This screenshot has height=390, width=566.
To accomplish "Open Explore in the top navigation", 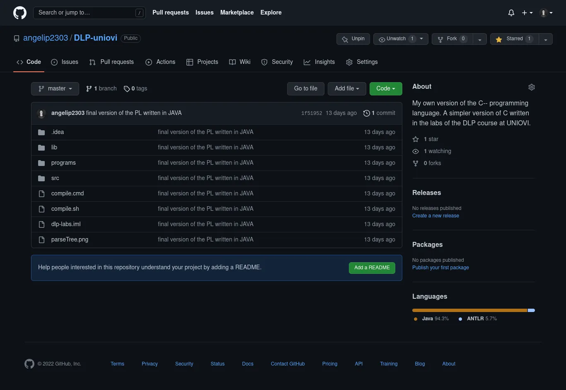I will (x=271, y=13).
